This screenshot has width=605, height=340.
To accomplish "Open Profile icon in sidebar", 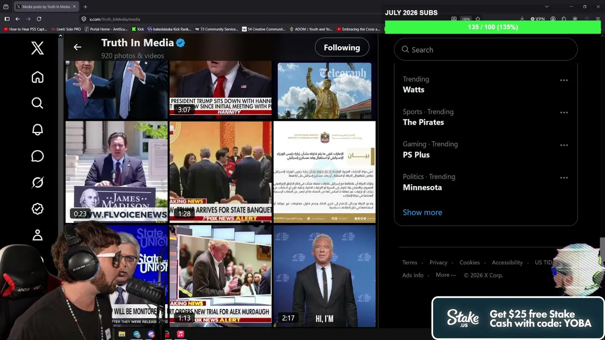I will point(37,235).
